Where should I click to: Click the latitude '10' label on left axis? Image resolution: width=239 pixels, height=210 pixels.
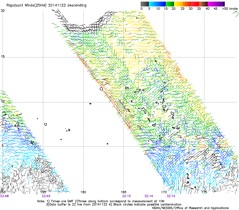click(x=3, y=101)
